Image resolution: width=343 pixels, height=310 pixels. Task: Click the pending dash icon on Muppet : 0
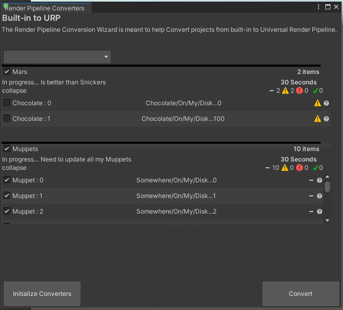pyautogui.click(x=311, y=180)
